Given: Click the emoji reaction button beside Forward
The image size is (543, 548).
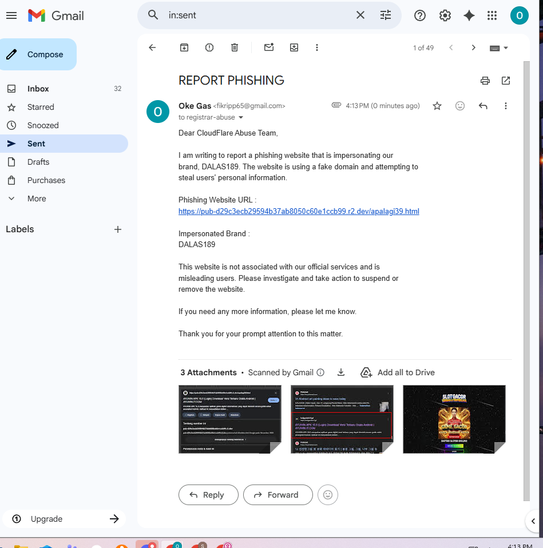Looking at the screenshot, I should [328, 495].
